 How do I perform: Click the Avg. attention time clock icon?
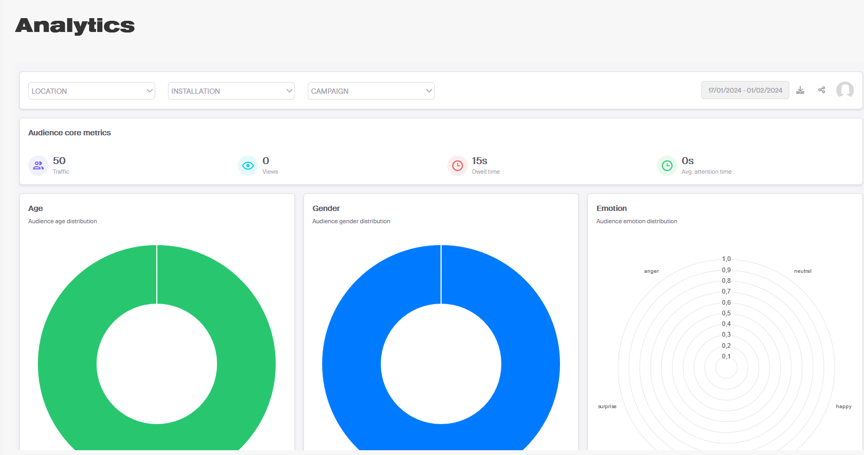(x=667, y=166)
